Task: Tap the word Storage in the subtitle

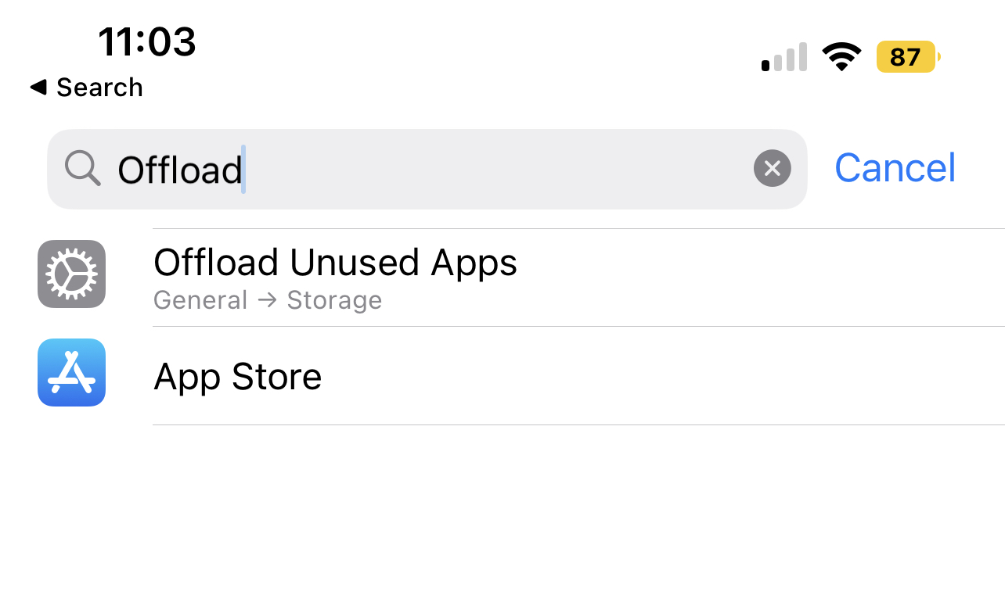Action: (x=334, y=300)
